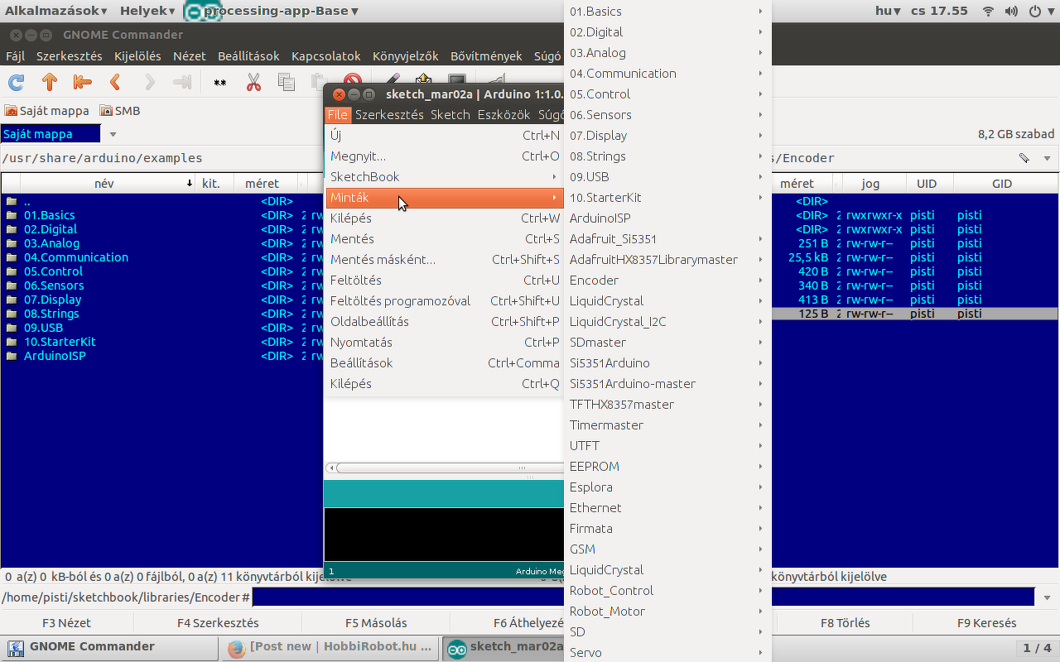1060x662 pixels.
Task: Open the Szerkesztés menu in Arduino window
Action: point(389,115)
